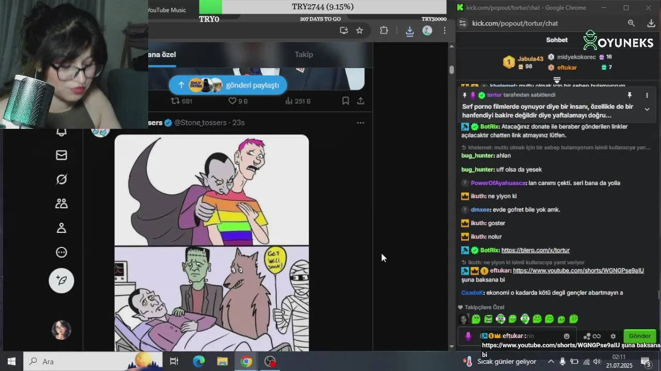Image resolution: width=661 pixels, height=371 pixels.
Task: Click eftukar in gift leaderboard
Action: tap(567, 68)
